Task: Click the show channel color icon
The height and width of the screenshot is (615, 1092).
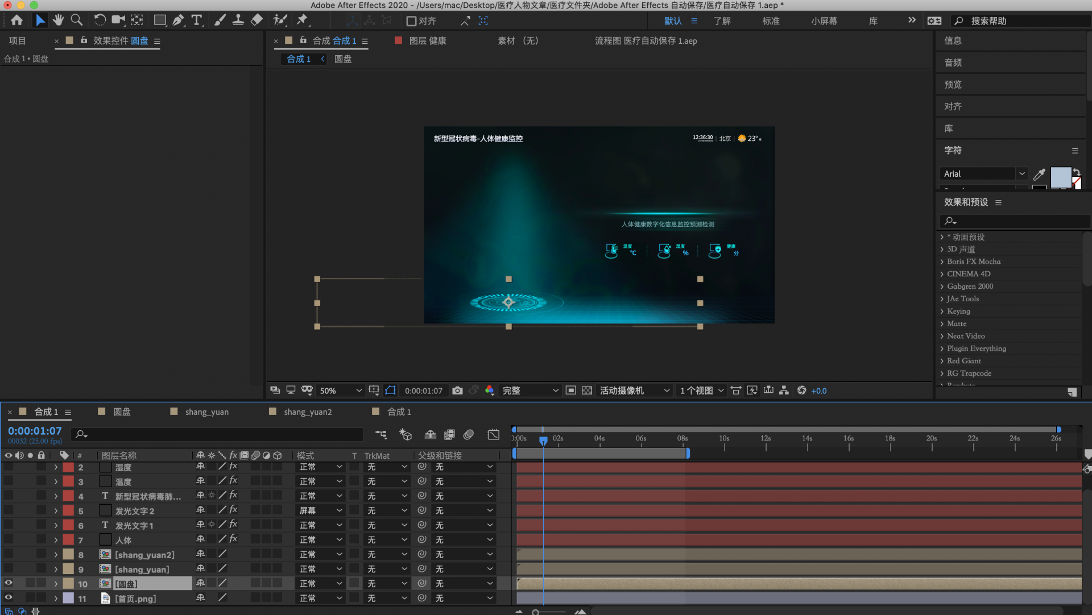Action: (x=489, y=390)
